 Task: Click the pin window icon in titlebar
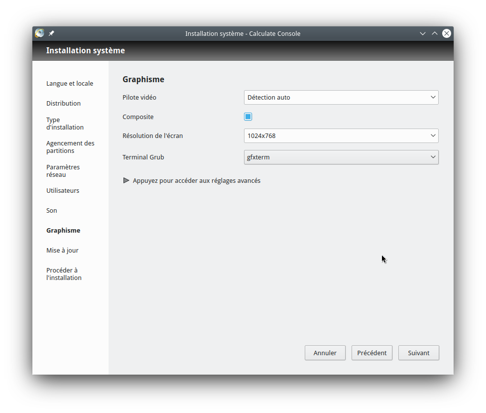point(52,33)
